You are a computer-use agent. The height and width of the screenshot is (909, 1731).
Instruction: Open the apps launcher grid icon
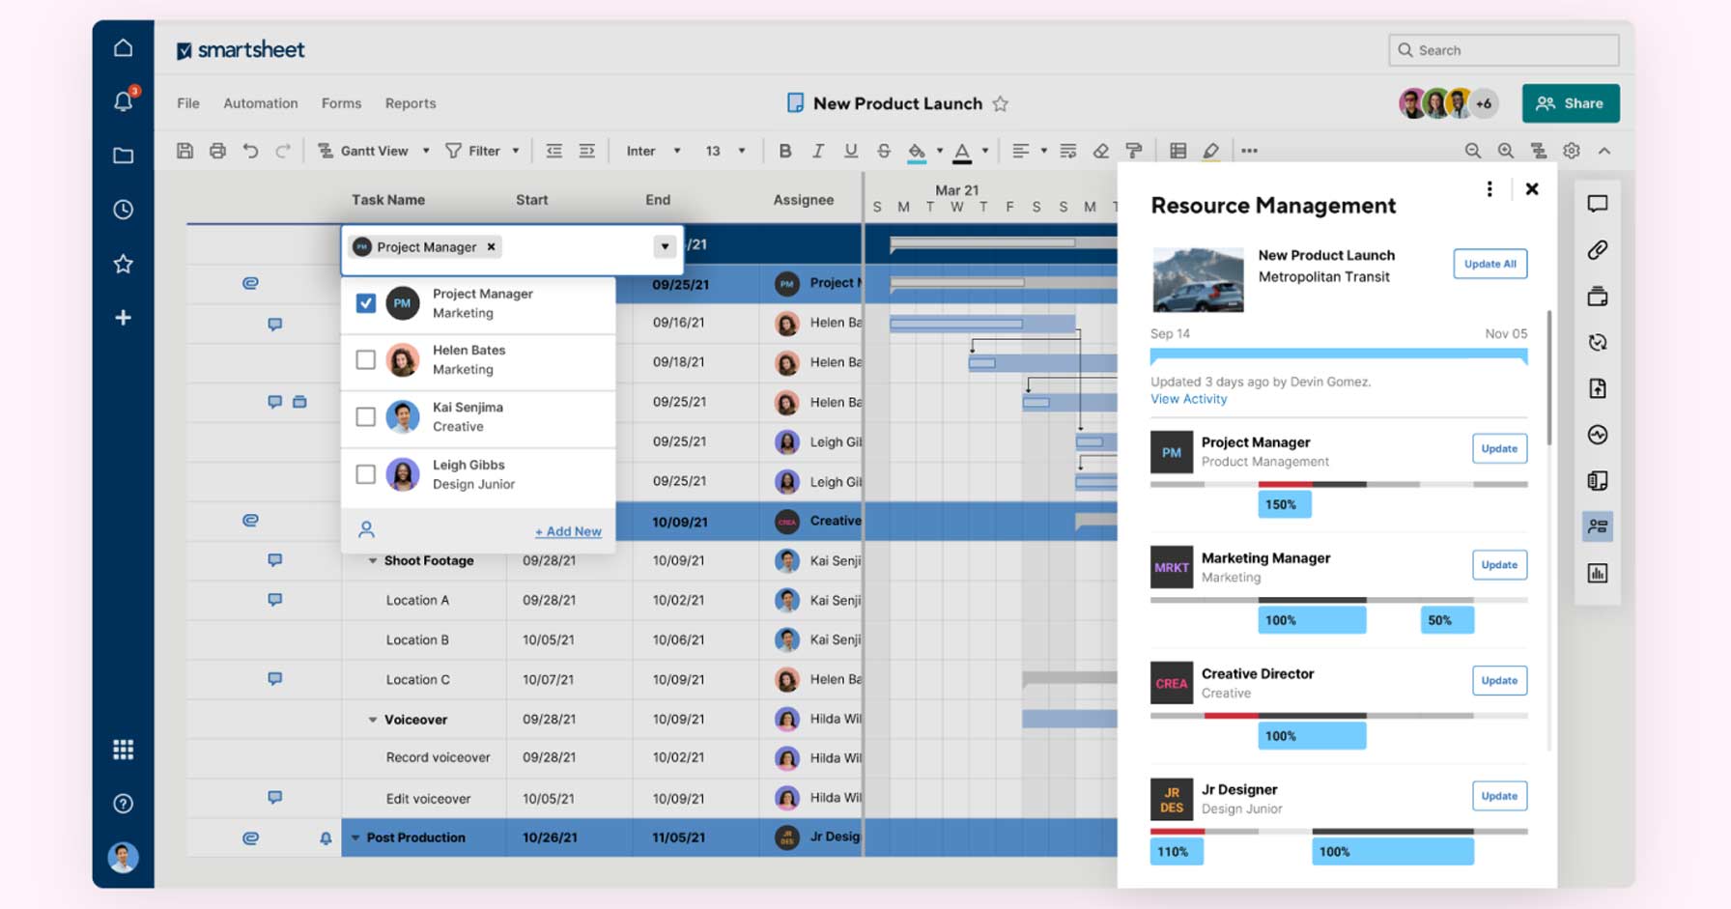123,750
